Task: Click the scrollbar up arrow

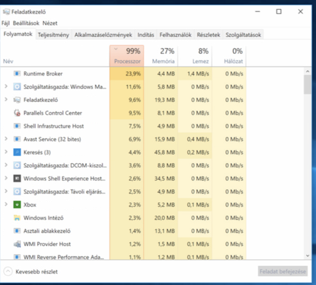Action: (307, 71)
